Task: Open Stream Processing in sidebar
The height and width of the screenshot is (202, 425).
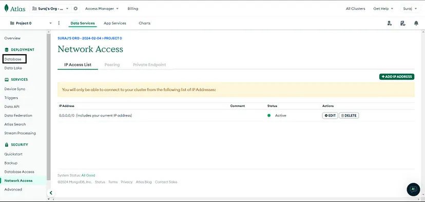Action: (x=20, y=133)
